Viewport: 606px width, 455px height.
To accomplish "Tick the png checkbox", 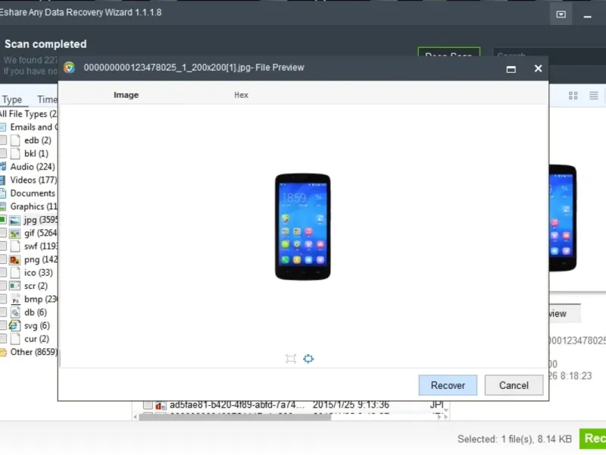I will pos(3,259).
